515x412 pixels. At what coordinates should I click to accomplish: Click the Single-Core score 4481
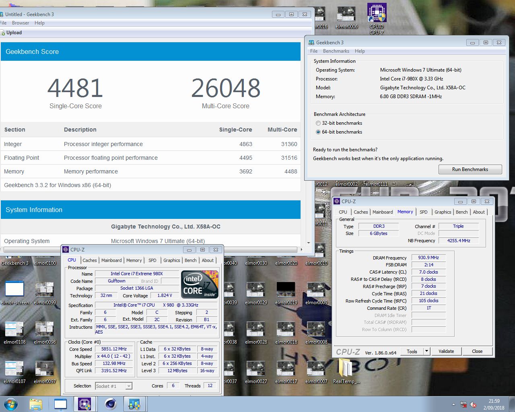[75, 88]
